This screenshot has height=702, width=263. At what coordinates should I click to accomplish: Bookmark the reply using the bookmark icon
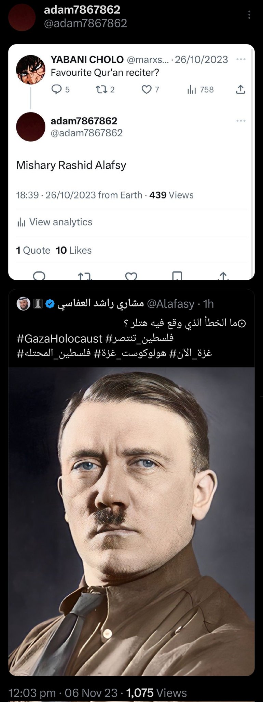click(177, 276)
